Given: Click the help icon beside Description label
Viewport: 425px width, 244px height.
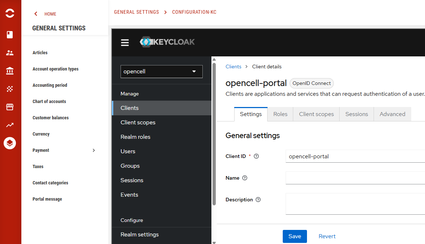Looking at the screenshot, I should [258, 200].
